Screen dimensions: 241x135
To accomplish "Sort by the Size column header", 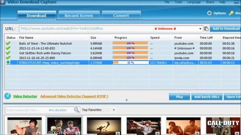I will click(x=93, y=37).
